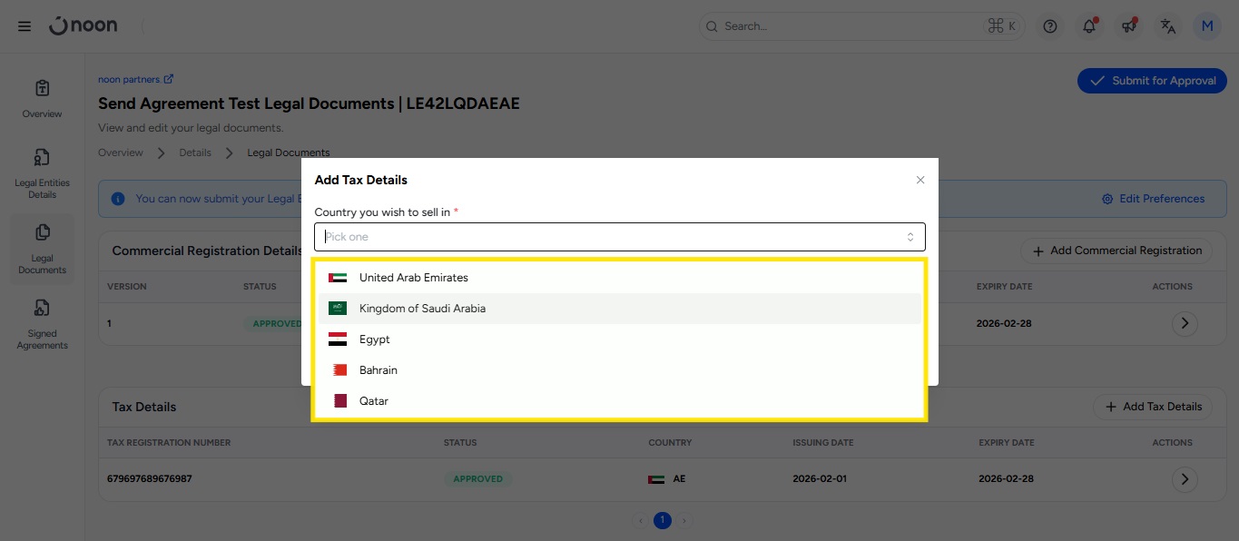Go to Overview in sidebar

click(43, 99)
